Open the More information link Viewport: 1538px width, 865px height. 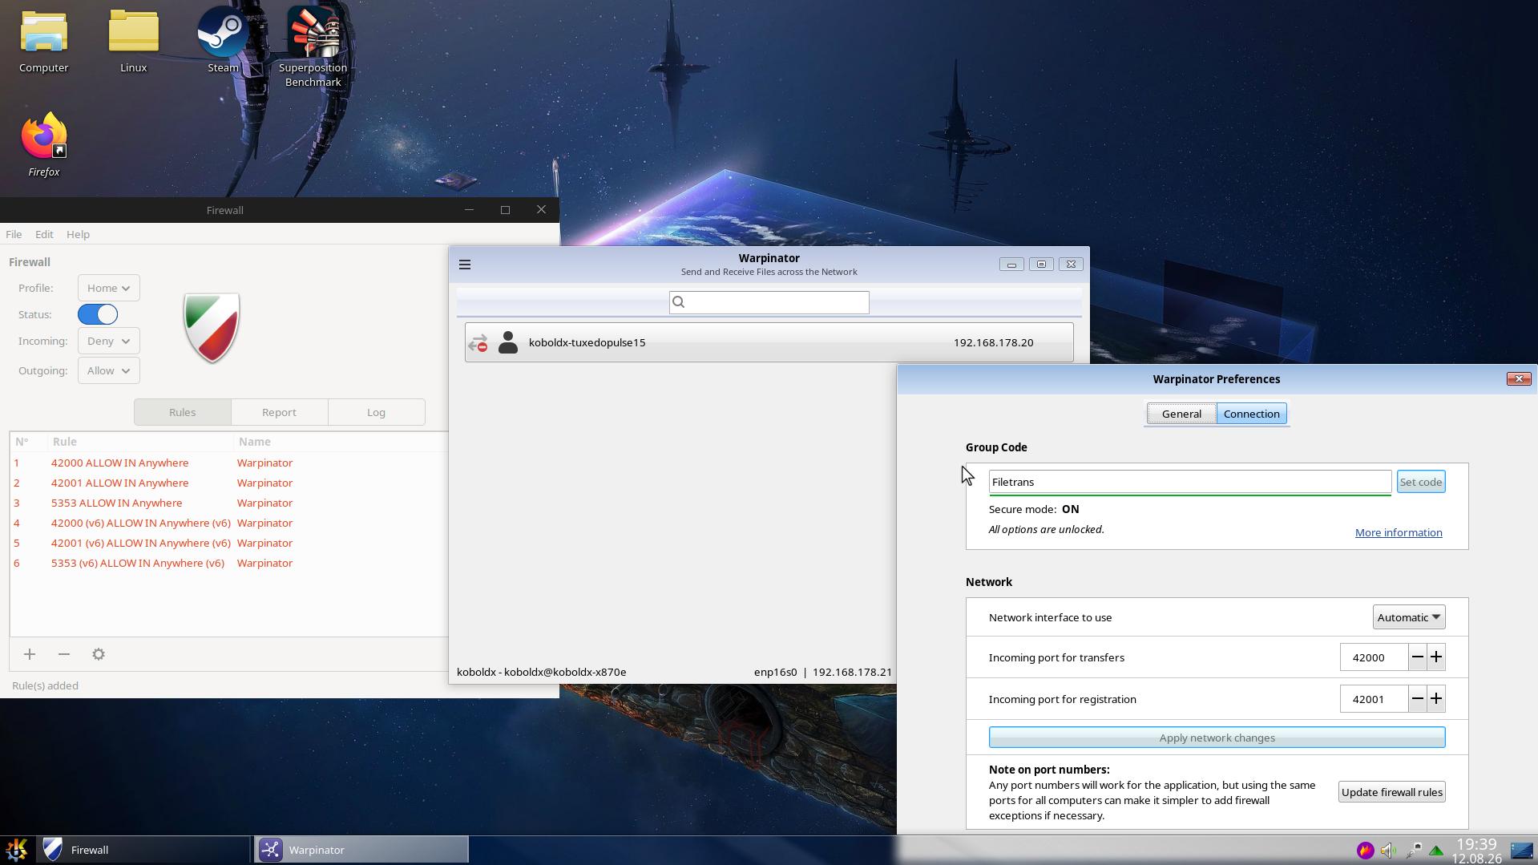1398,532
